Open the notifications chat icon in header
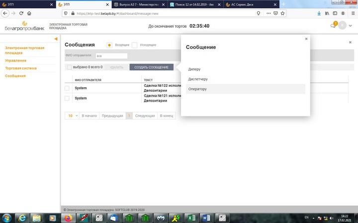Viewport: 358px width, 223px height. pyautogui.click(x=334, y=26)
